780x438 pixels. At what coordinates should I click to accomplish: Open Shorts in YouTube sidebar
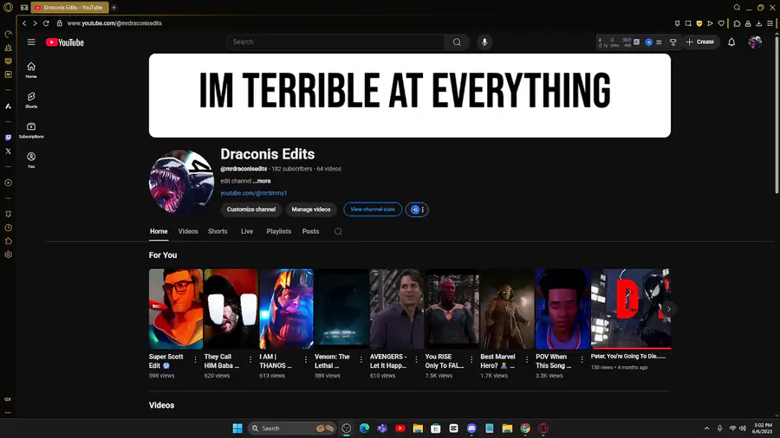31,100
